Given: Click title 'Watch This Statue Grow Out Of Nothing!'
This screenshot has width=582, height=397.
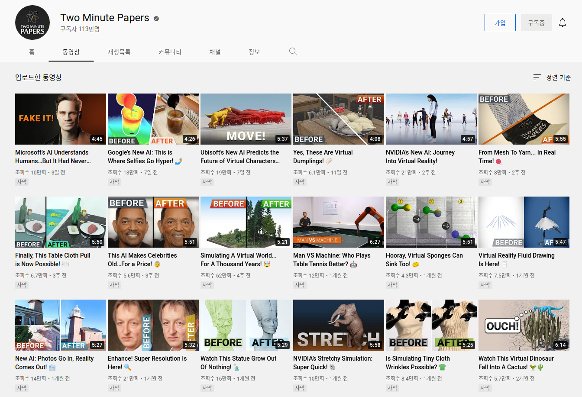Looking at the screenshot, I should coord(238,363).
